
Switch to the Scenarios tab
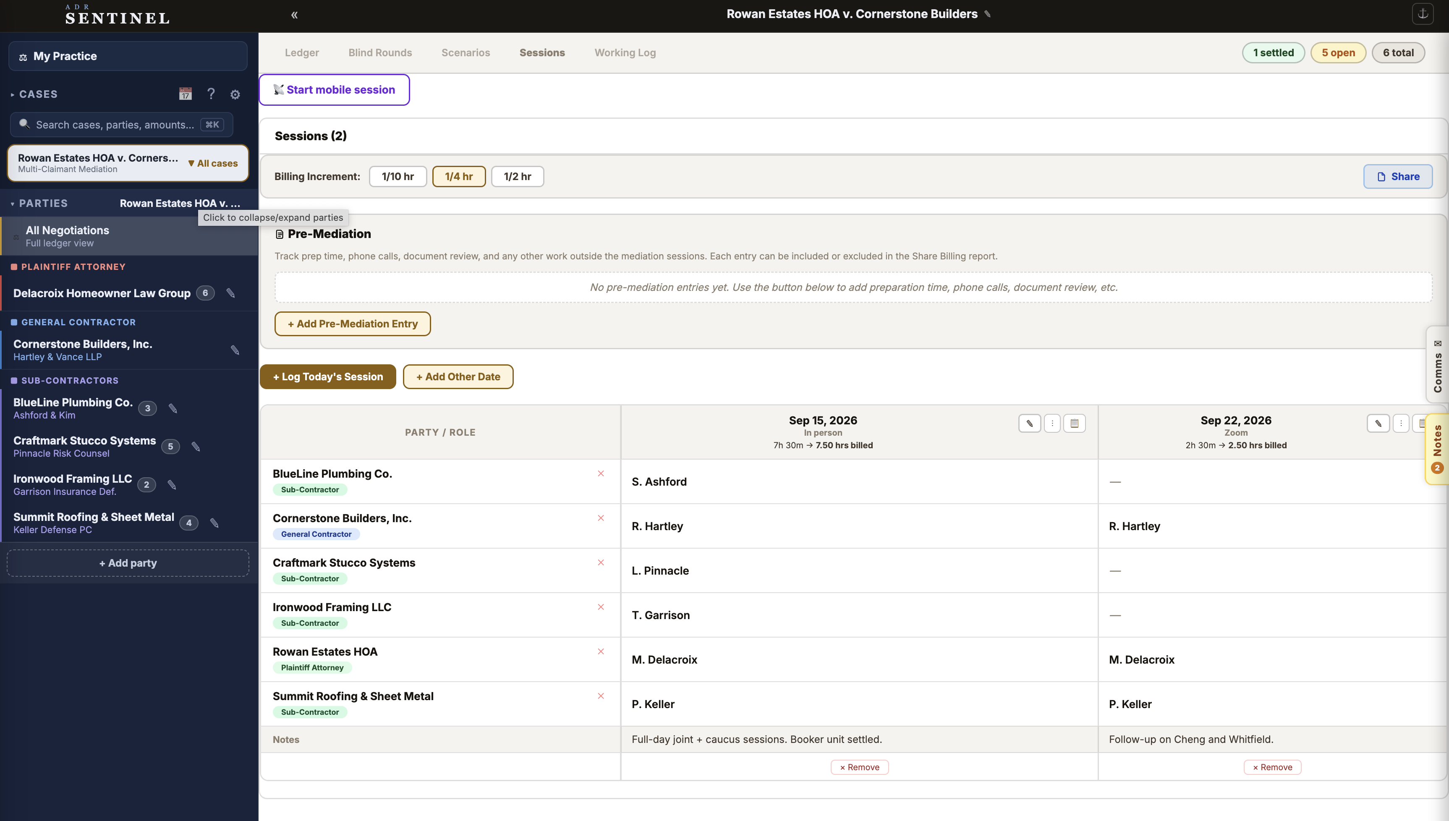[x=466, y=52]
